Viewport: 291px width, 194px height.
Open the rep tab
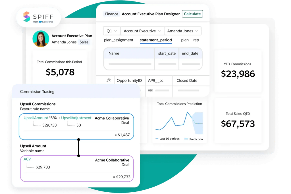click(196, 40)
